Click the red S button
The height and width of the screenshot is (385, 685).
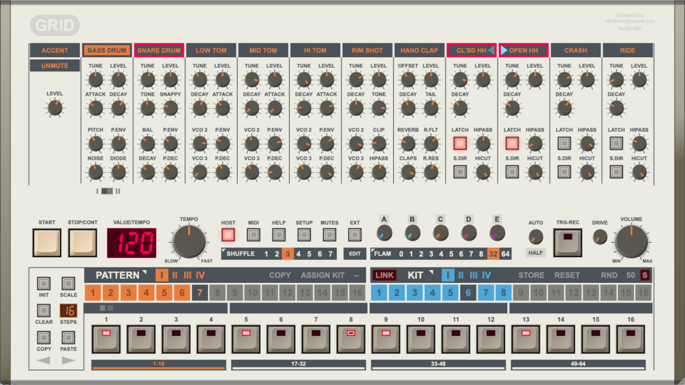(645, 275)
